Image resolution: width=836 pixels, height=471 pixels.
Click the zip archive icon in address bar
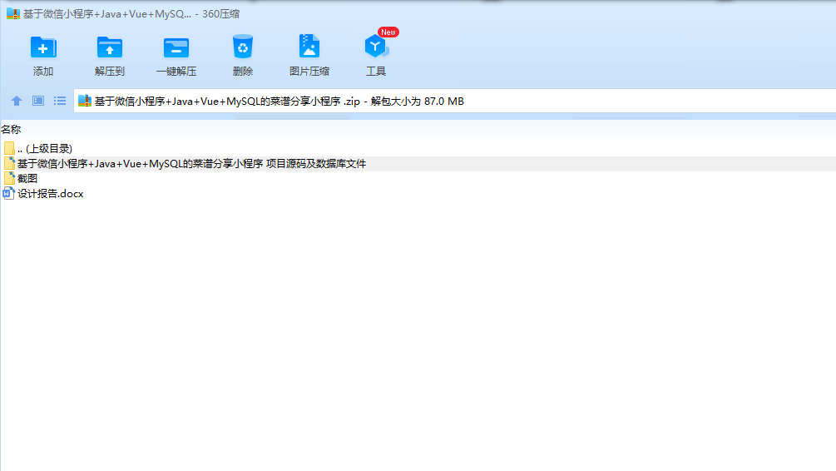pos(85,101)
